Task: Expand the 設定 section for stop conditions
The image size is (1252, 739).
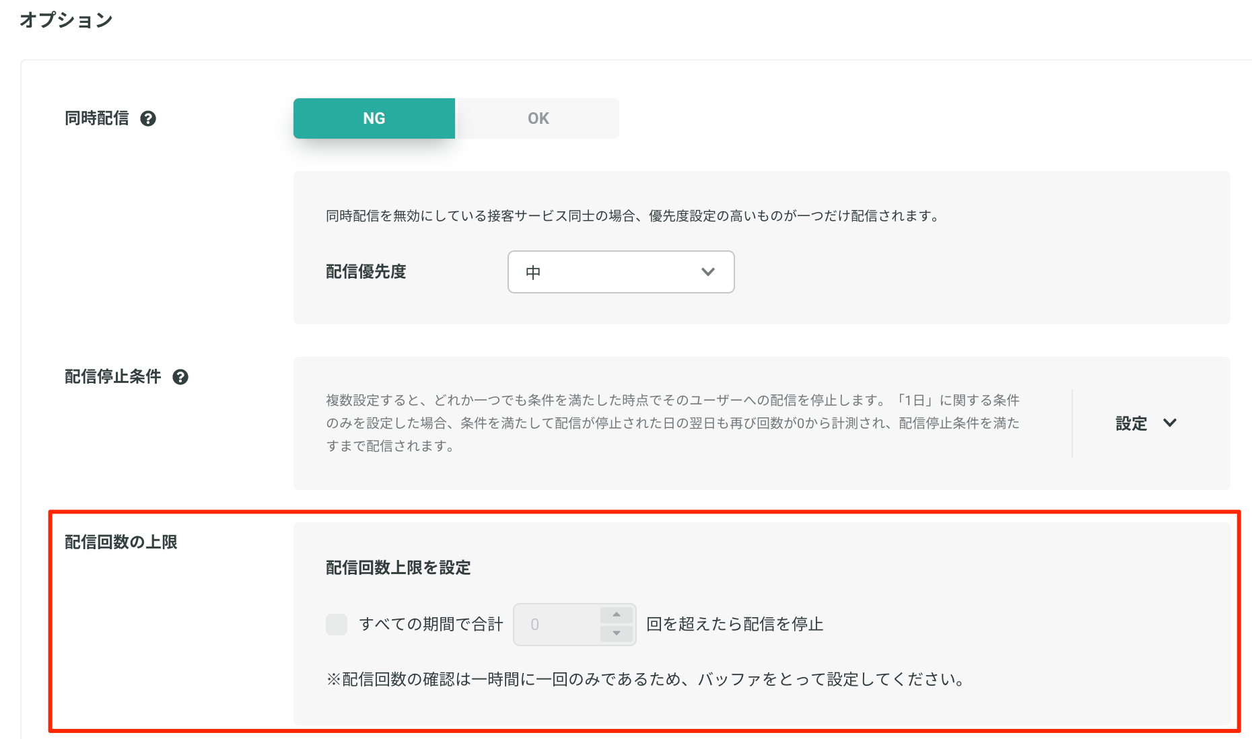Action: tap(1146, 423)
